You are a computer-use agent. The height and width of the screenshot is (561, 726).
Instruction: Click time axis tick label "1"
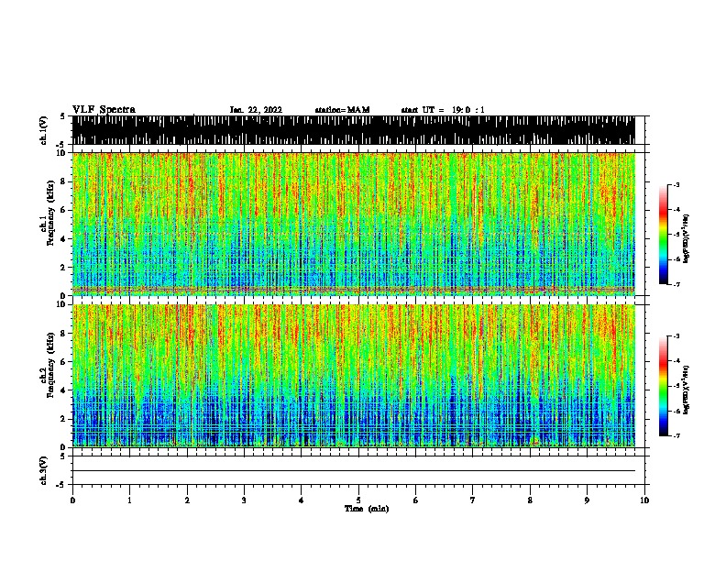(129, 500)
